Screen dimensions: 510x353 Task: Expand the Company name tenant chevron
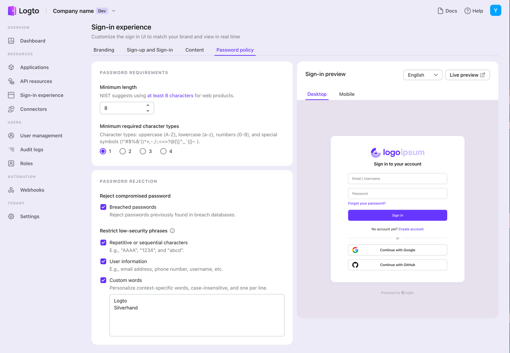coord(114,11)
